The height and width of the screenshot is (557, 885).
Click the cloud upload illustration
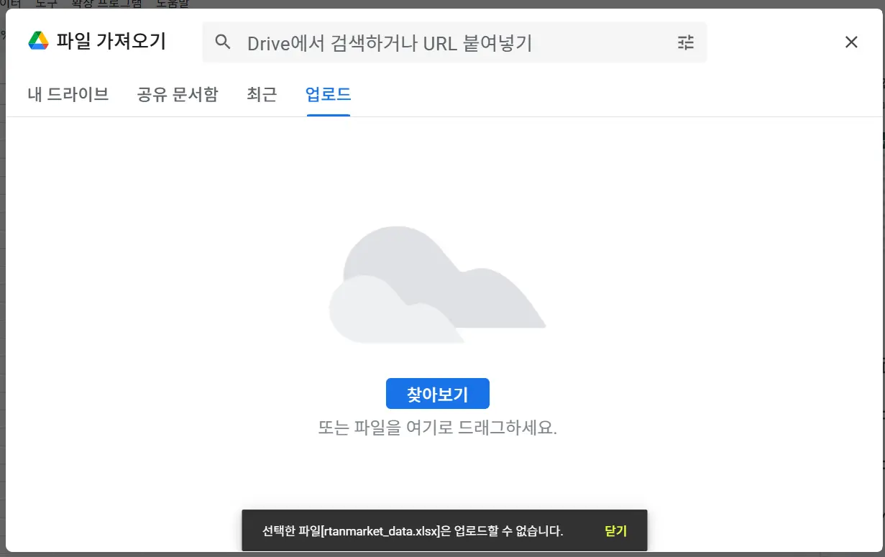[437, 285]
